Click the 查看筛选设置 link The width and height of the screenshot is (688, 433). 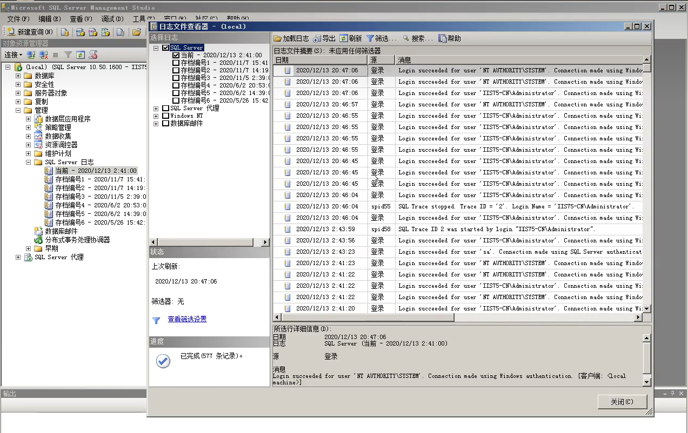click(187, 319)
